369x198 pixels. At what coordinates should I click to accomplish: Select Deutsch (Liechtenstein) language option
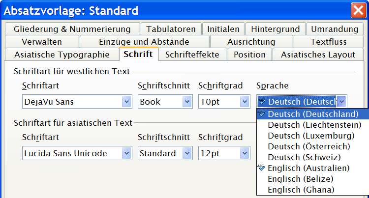click(x=311, y=125)
